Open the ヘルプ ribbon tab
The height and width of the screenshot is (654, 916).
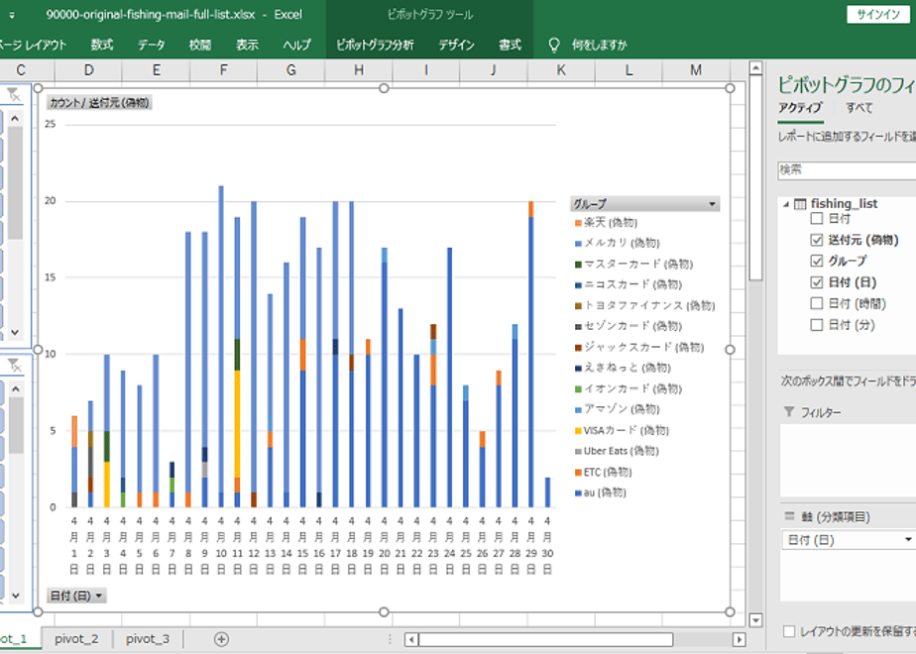coord(296,45)
